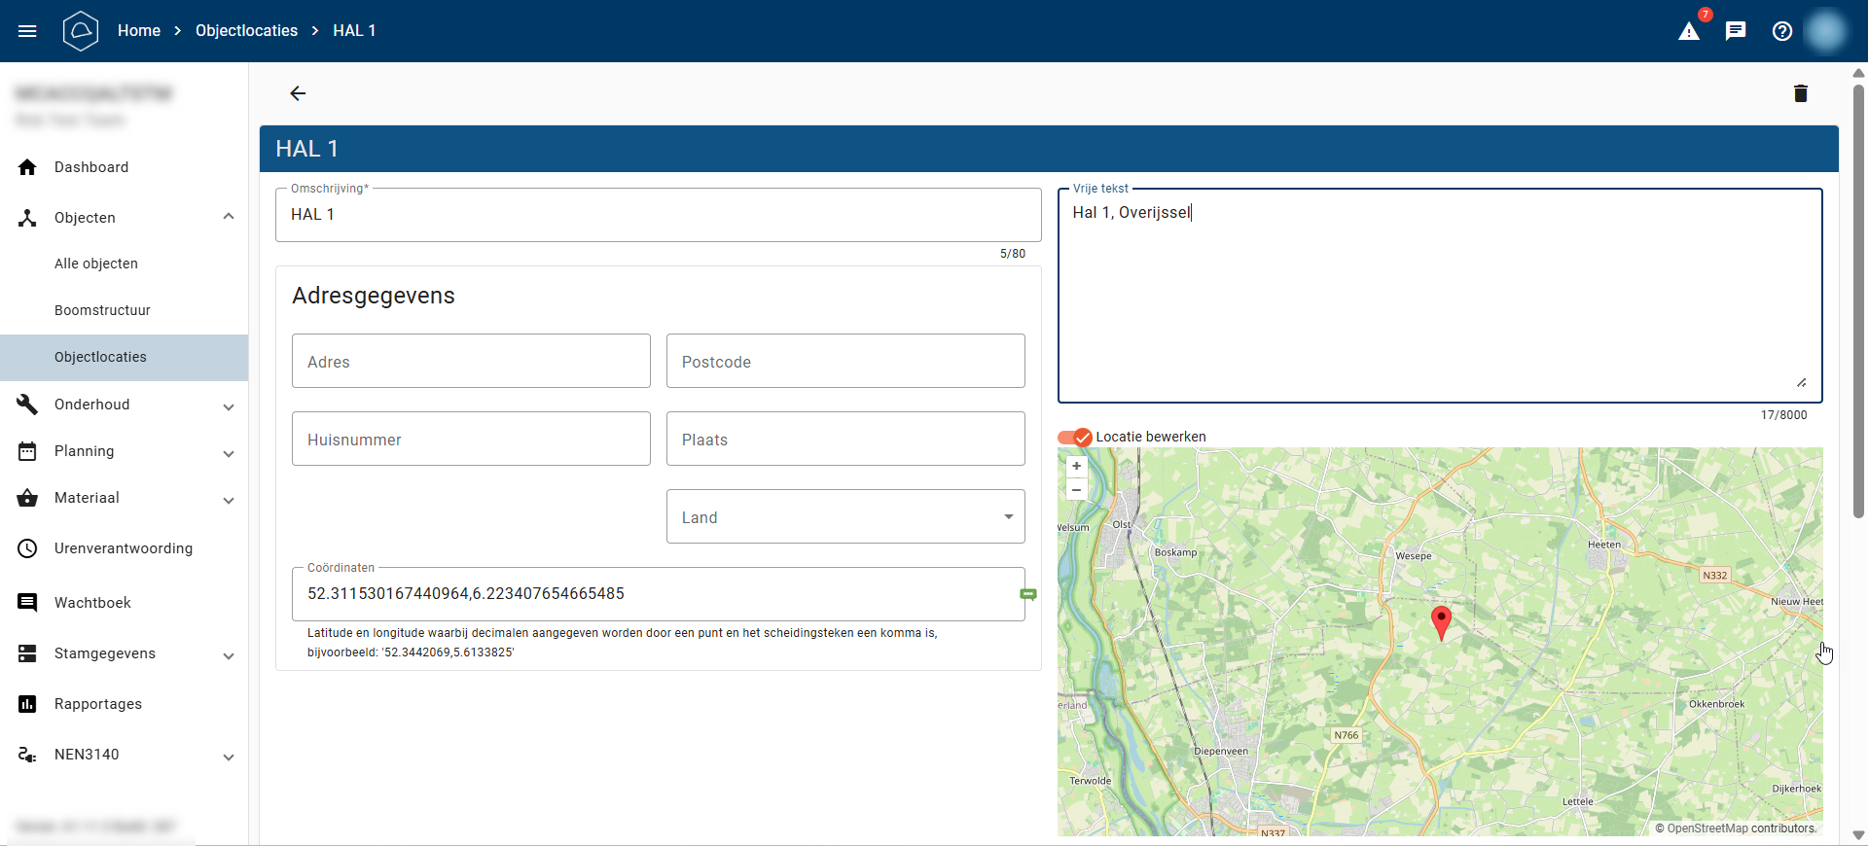Click the red location marker on the map
The image size is (1868, 846).
pyautogui.click(x=1441, y=620)
